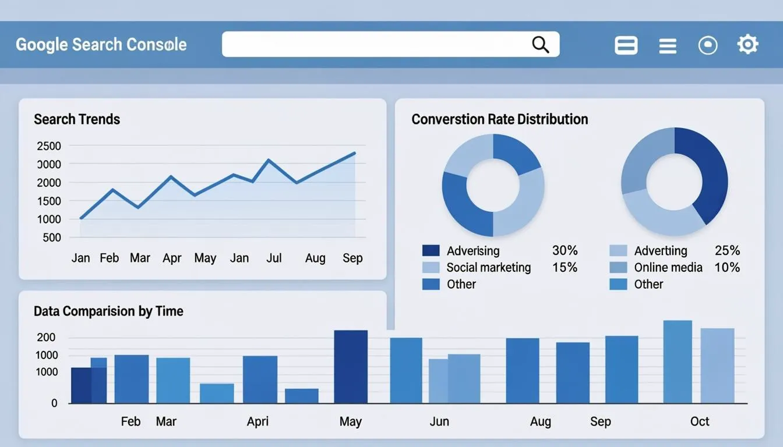Click the Jun label on bar chart axis

(439, 421)
